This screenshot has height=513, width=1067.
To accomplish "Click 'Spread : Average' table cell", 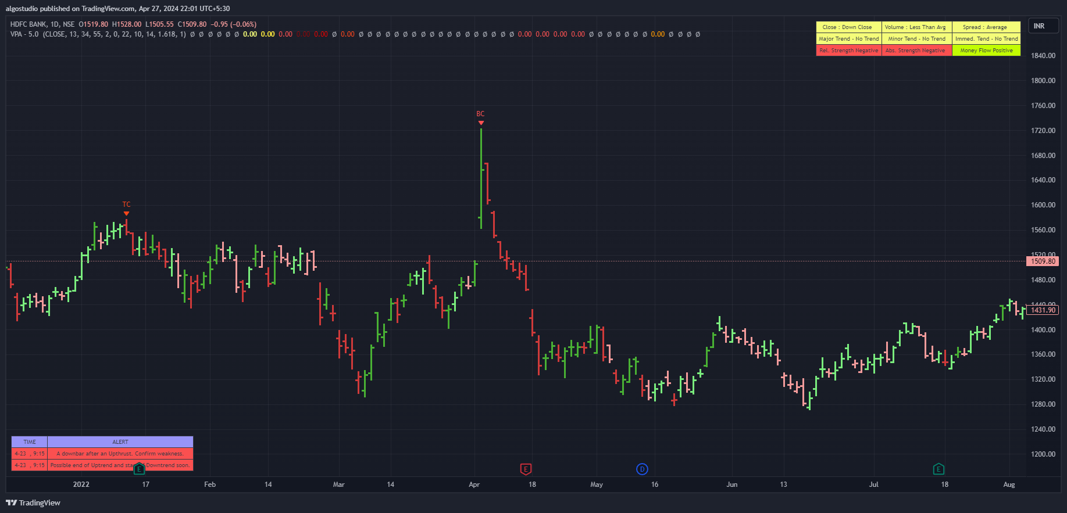I will (986, 27).
